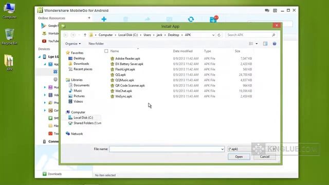The width and height of the screenshot is (329, 185).
Task: Toggle the preview pane icon
Action: click(x=265, y=44)
